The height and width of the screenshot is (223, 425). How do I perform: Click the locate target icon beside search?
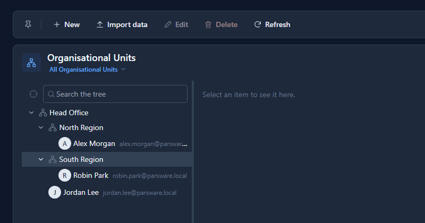point(33,94)
